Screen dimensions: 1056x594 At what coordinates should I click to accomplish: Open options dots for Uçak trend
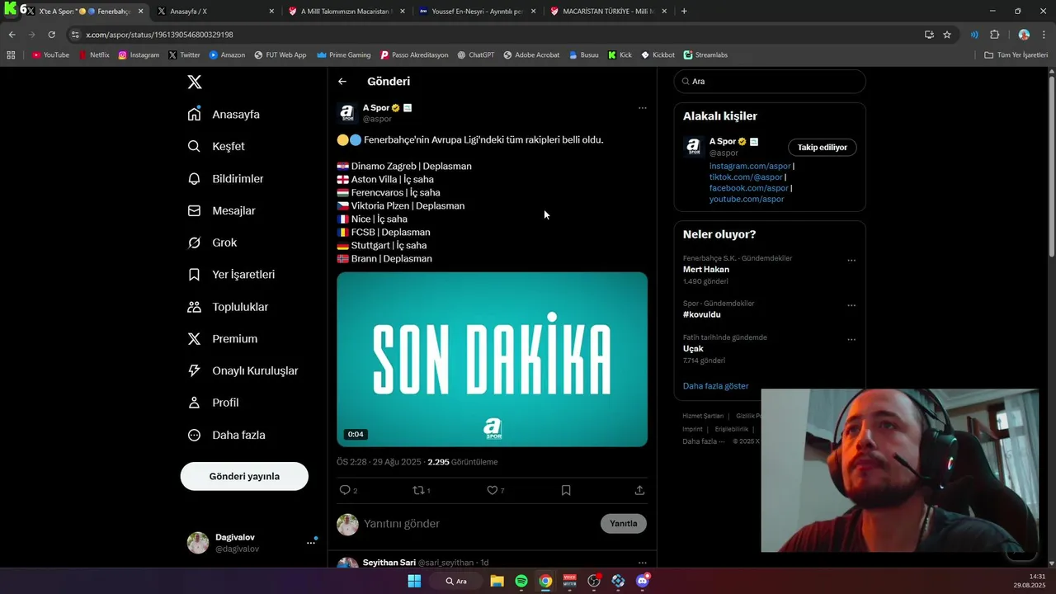click(851, 339)
